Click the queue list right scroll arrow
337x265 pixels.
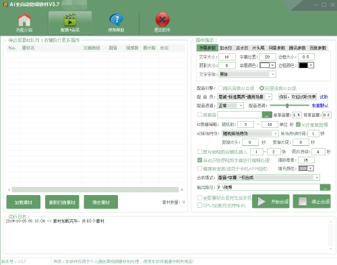coord(182,190)
